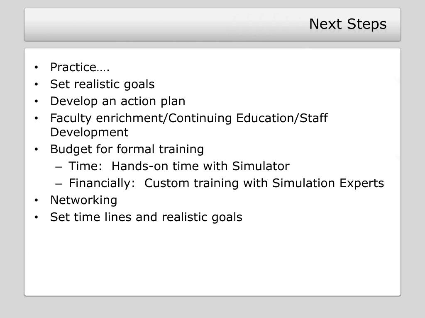Click the 'Set realistic goals' bullet line

point(103,84)
